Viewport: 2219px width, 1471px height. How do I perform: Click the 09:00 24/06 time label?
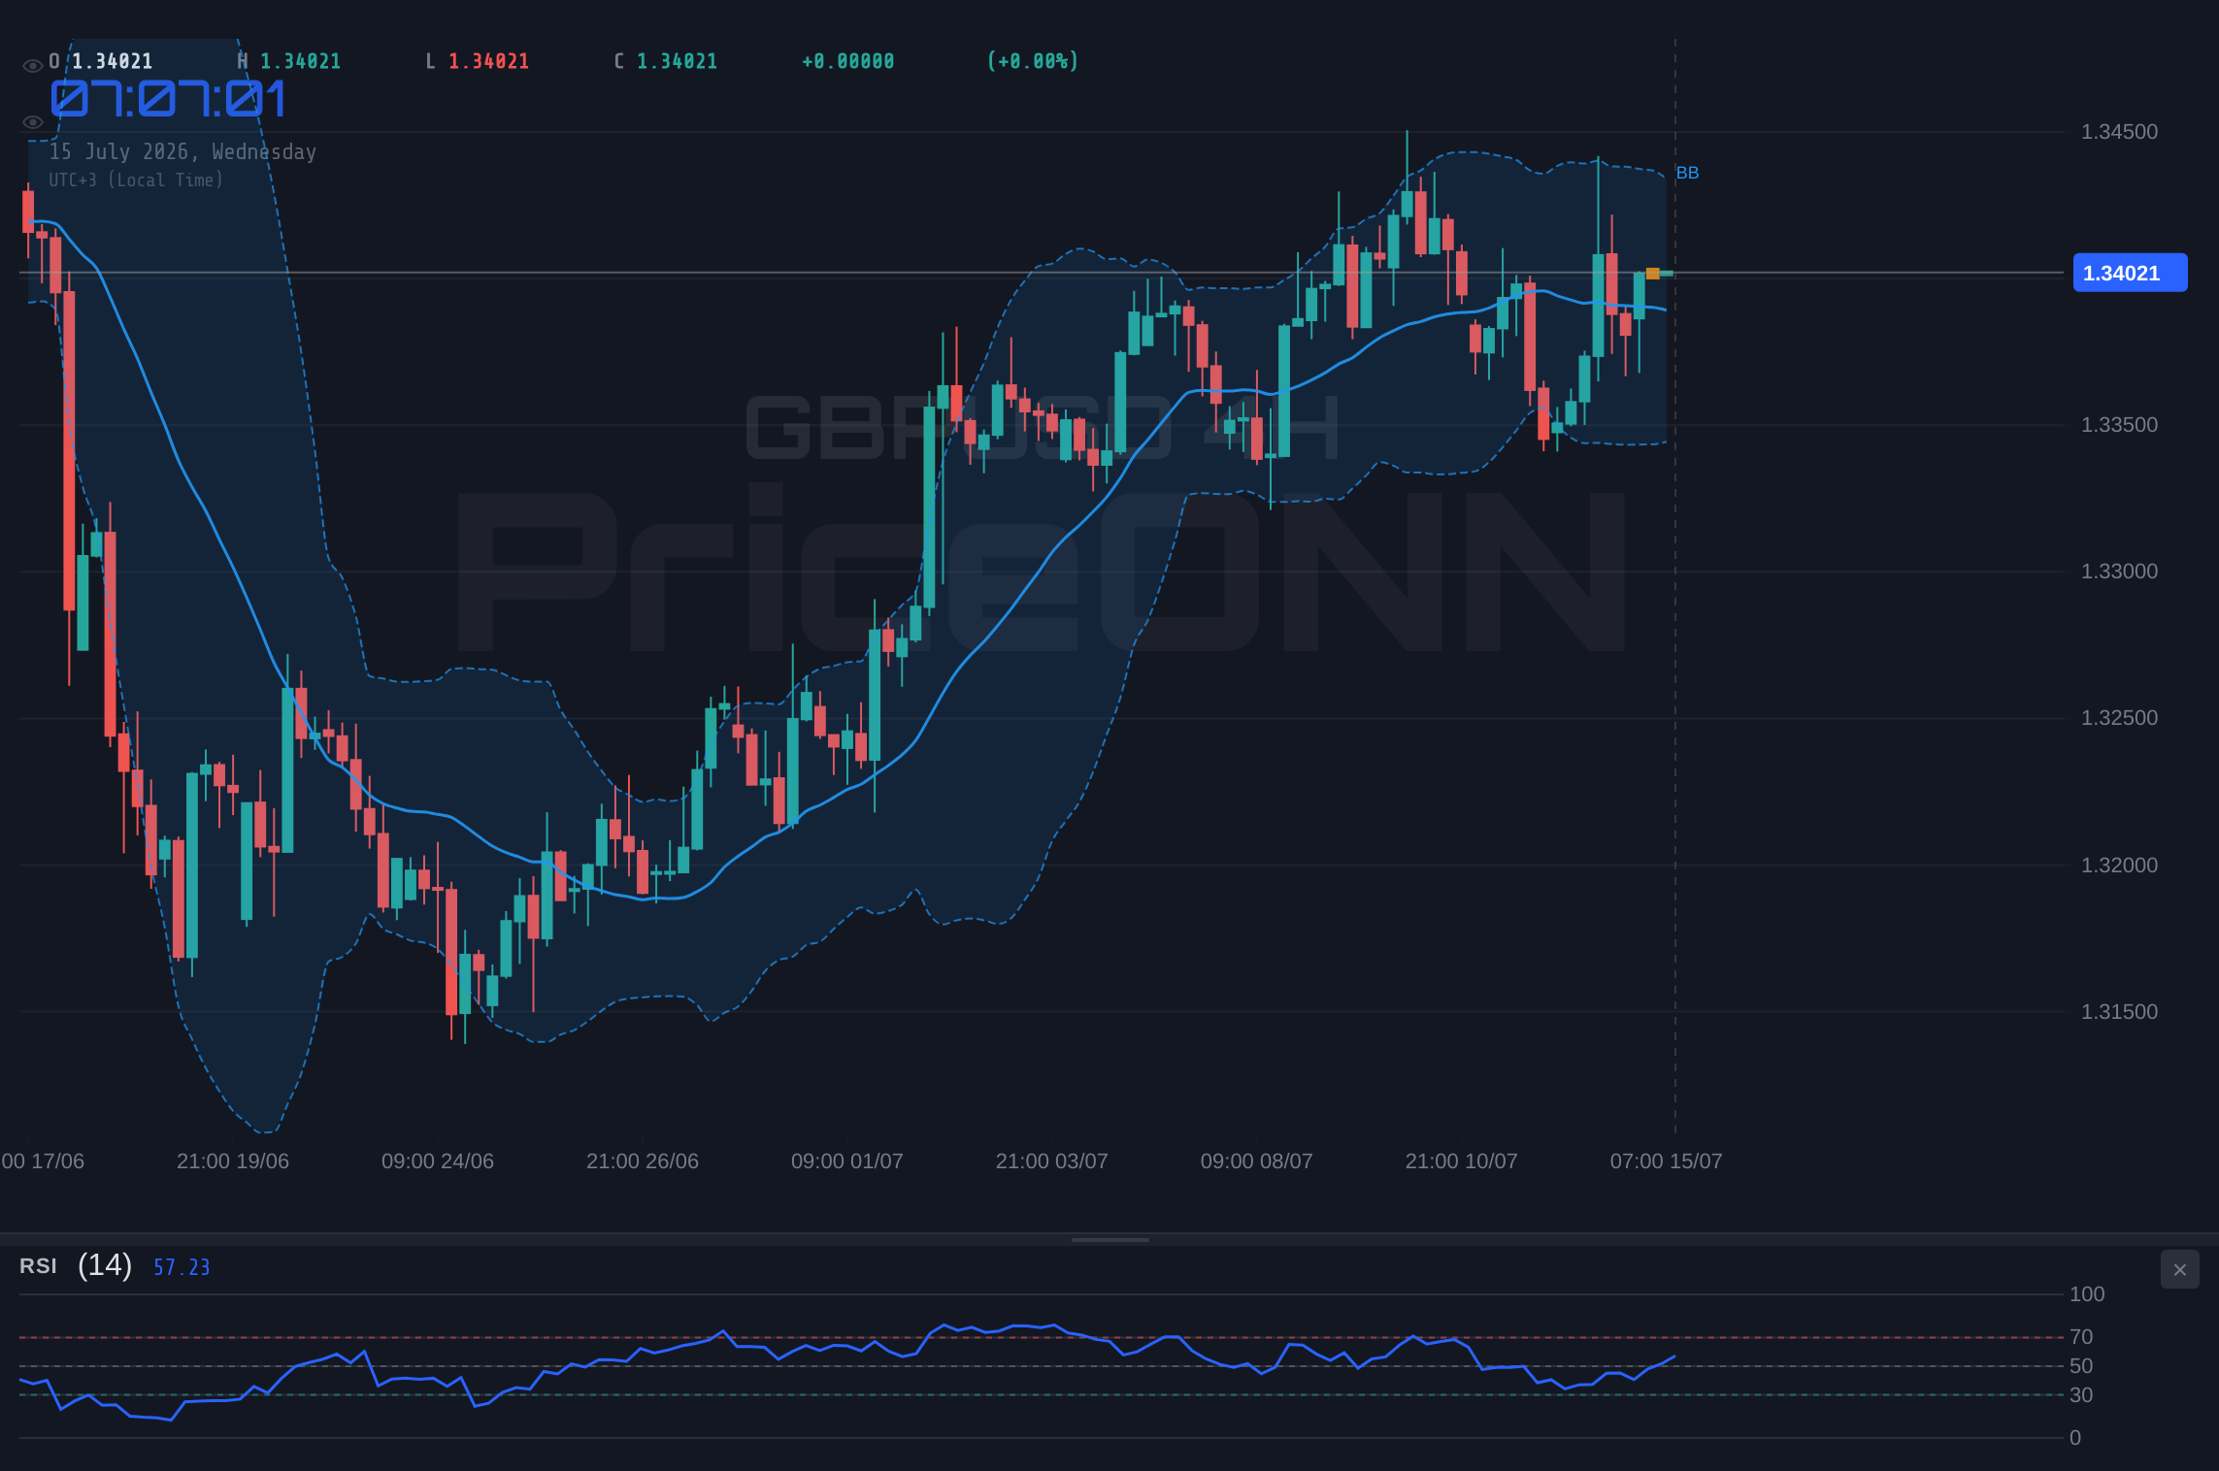(x=438, y=1161)
